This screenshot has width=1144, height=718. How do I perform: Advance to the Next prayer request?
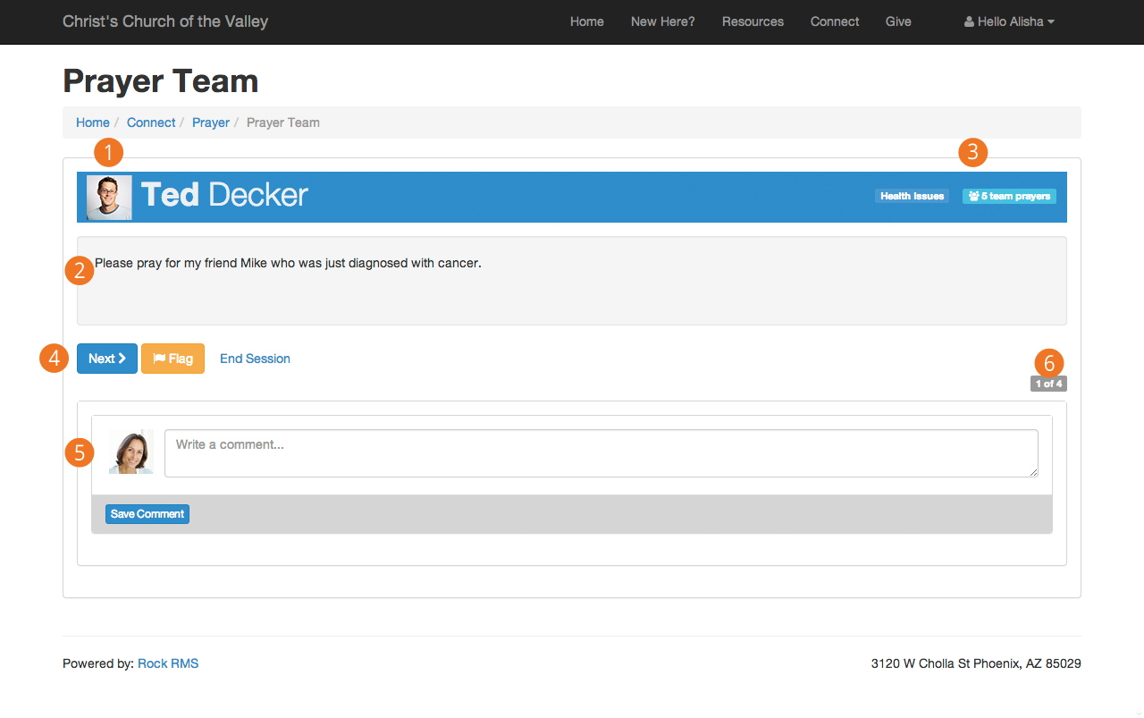107,359
